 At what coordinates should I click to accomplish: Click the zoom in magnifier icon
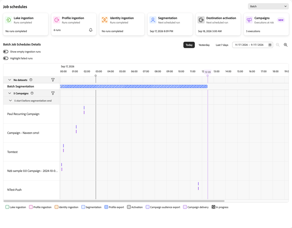[x=285, y=45]
